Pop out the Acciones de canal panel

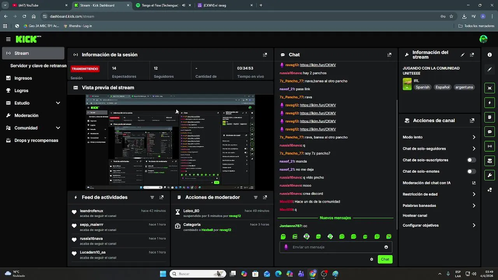(472, 121)
